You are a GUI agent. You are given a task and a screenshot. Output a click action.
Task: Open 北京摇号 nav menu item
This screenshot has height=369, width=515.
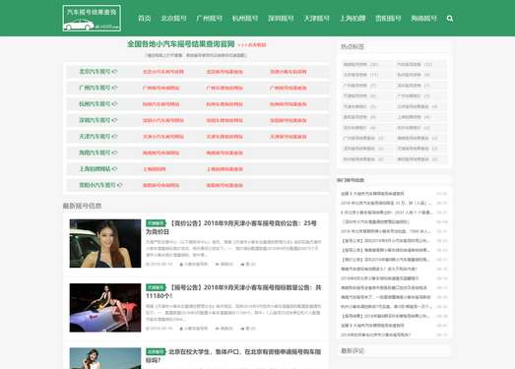pos(173,19)
